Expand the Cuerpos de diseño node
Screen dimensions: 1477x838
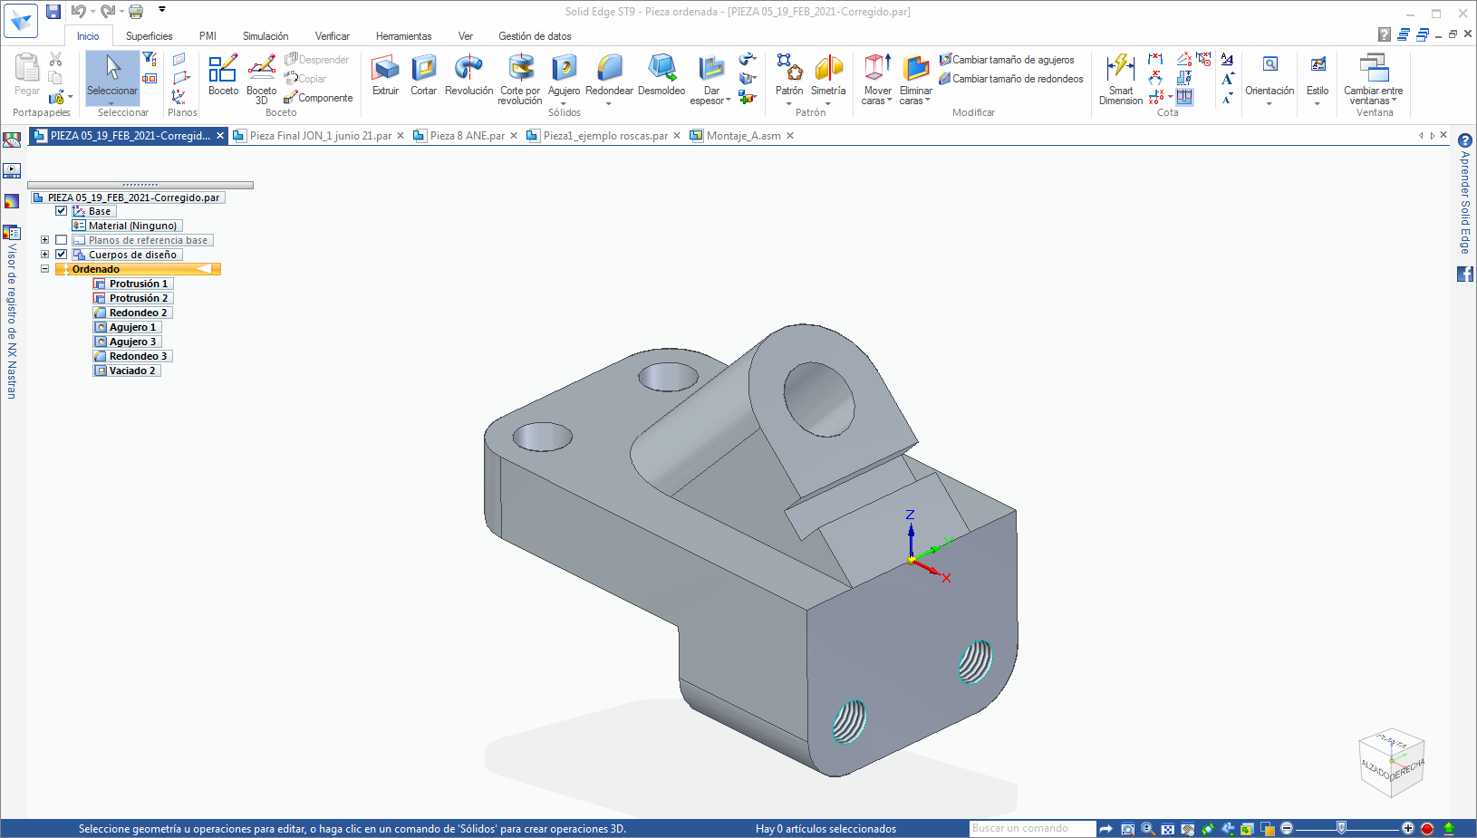click(x=44, y=255)
